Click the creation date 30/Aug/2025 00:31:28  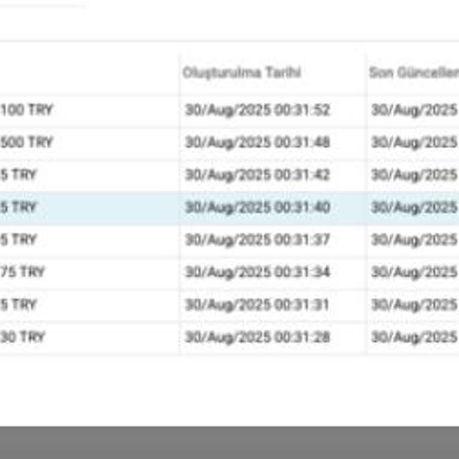(x=258, y=337)
